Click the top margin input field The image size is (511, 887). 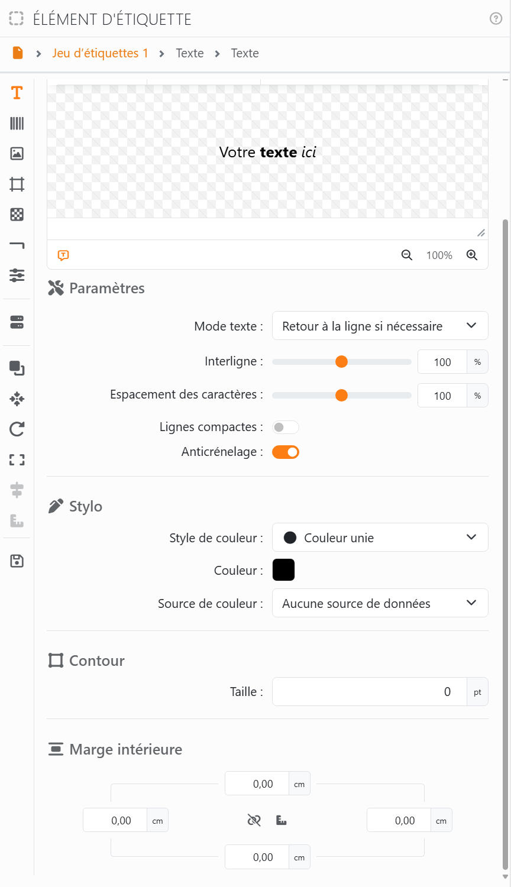click(257, 784)
